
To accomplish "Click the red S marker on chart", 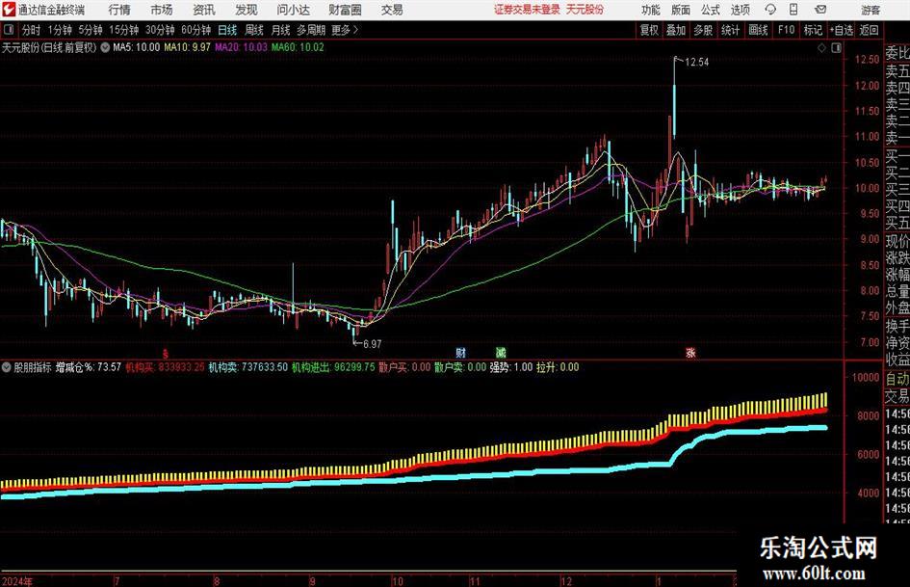I will [166, 353].
